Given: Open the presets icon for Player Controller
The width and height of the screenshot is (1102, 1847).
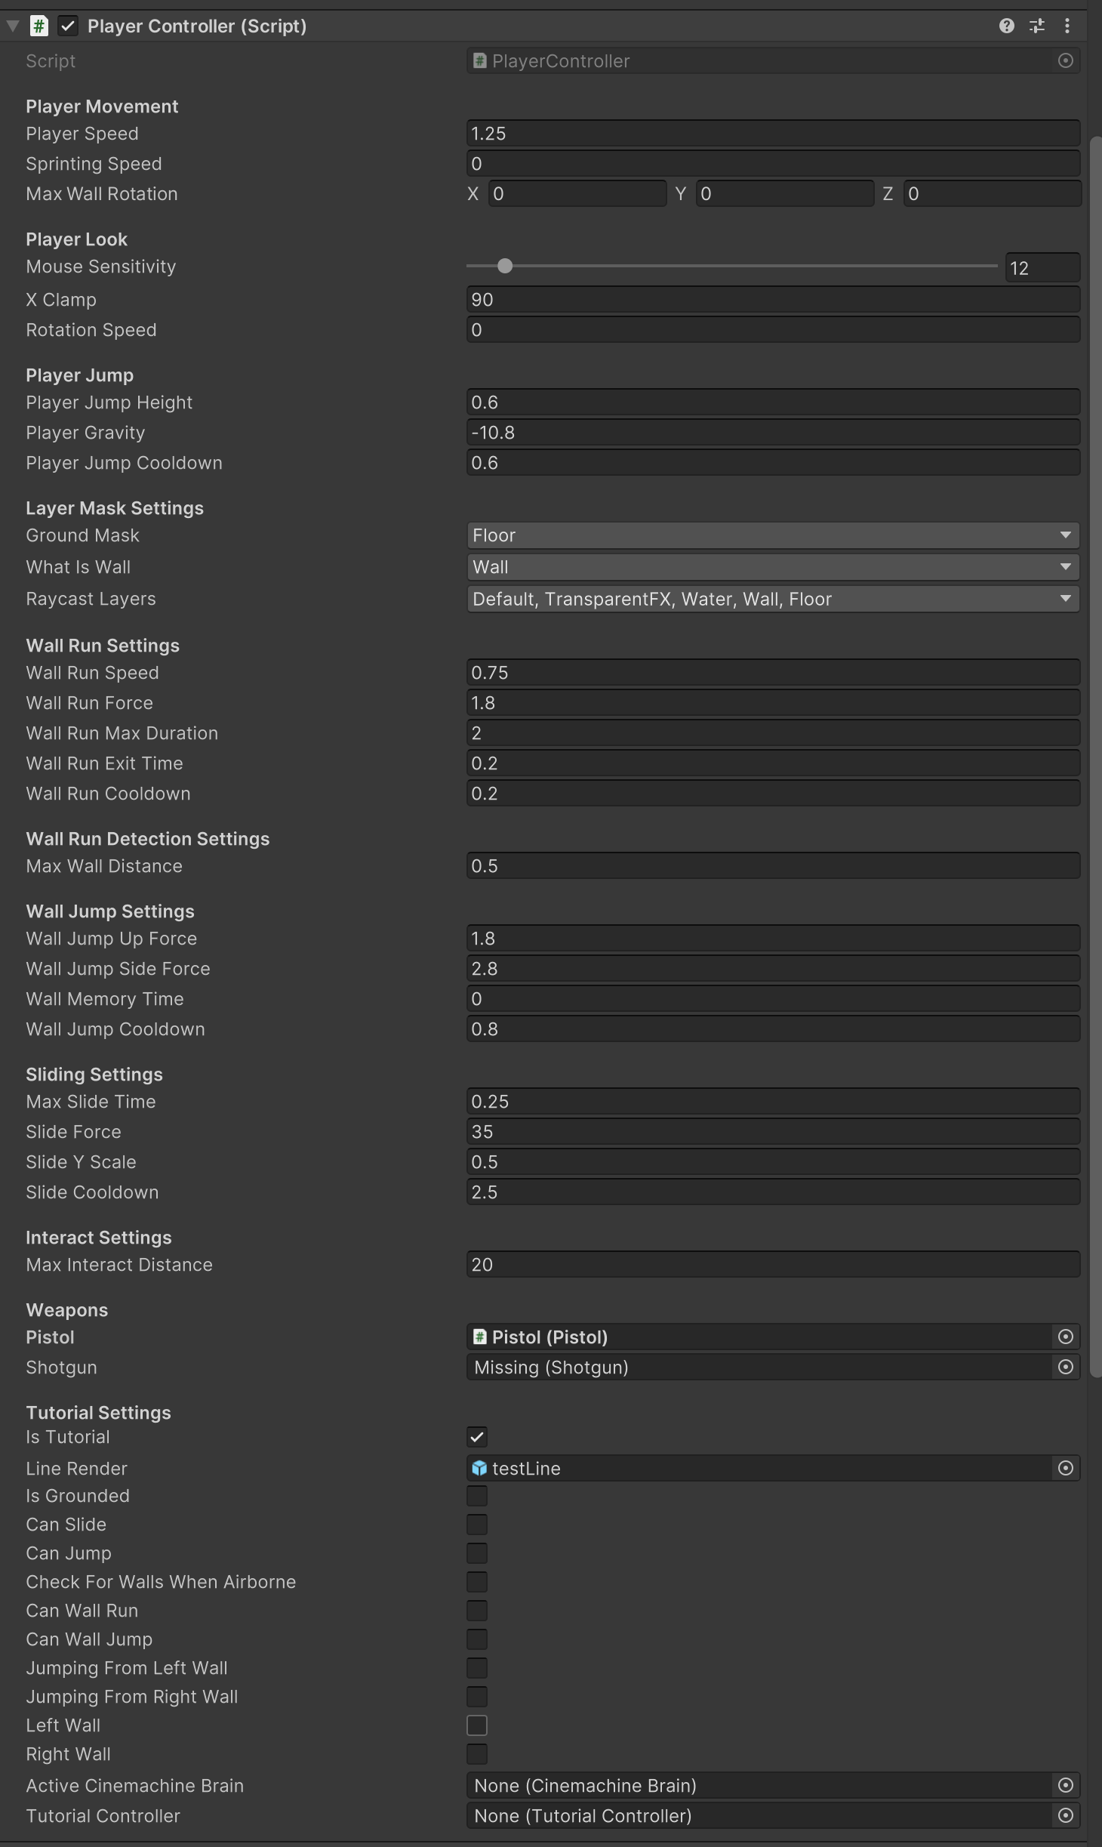Looking at the screenshot, I should tap(1036, 25).
